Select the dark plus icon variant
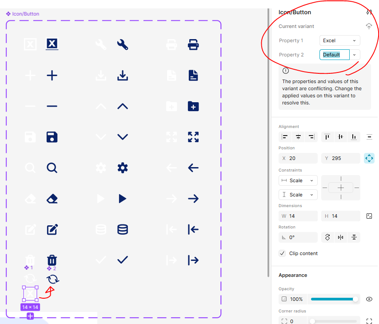 point(52,76)
